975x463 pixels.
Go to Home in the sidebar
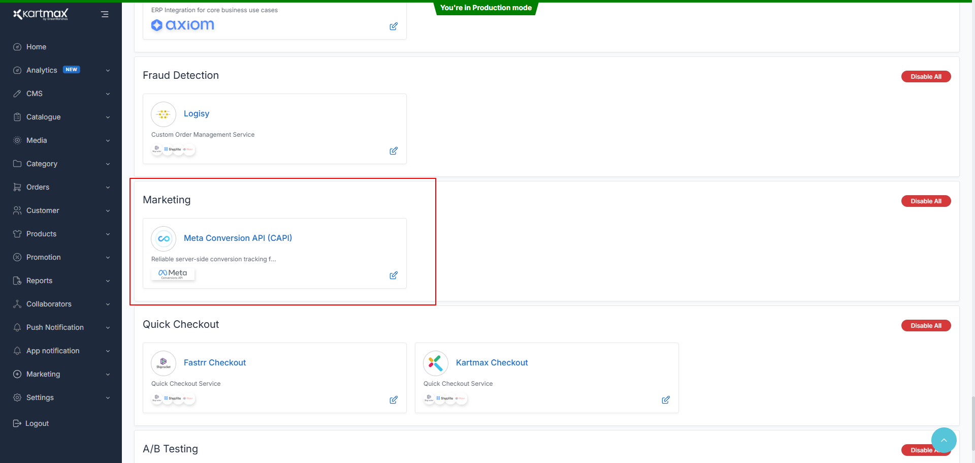click(x=36, y=47)
